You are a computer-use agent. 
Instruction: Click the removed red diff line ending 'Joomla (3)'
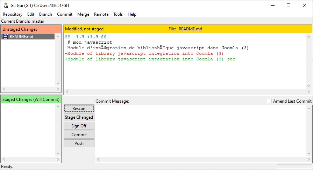pyautogui.click(x=144, y=53)
